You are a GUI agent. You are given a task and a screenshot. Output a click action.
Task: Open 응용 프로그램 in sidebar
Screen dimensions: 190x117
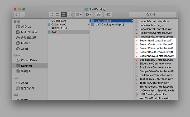click(x=30, y=38)
